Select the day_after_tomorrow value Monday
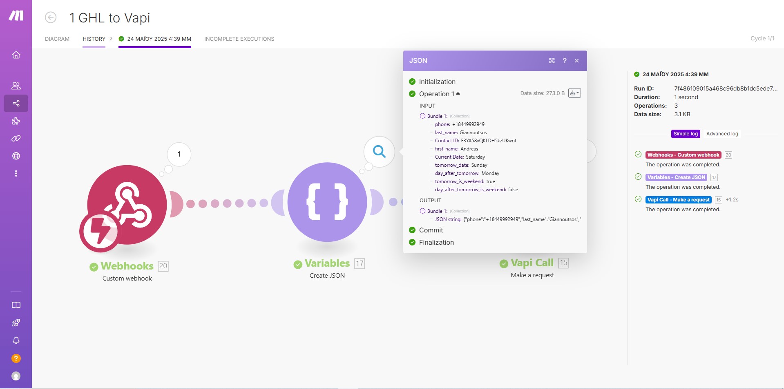This screenshot has width=784, height=389. pyautogui.click(x=490, y=173)
